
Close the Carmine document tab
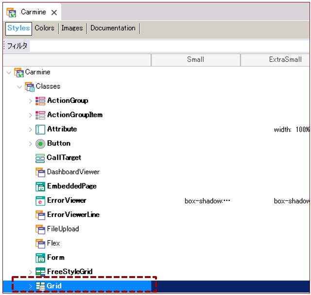(x=54, y=13)
